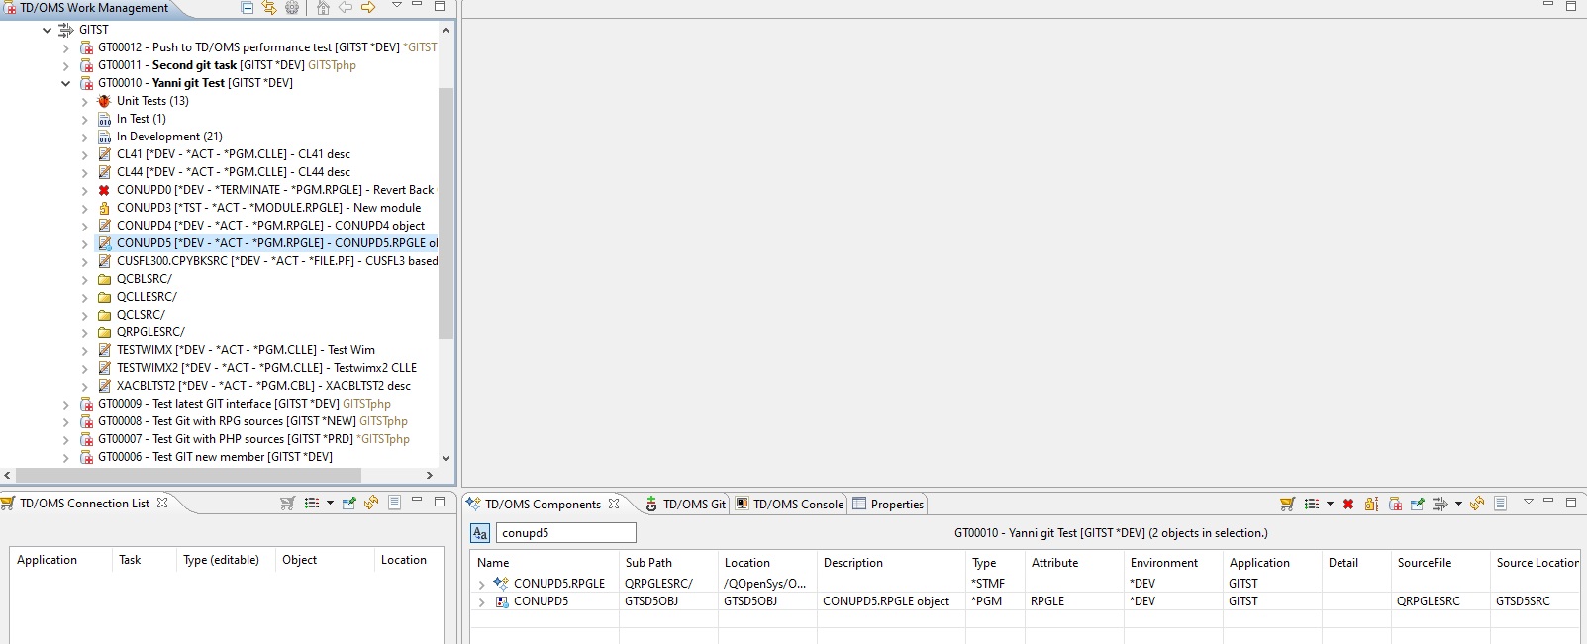Expand the GT00012 task tree node
Image resolution: width=1587 pixels, height=644 pixels.
tap(66, 47)
